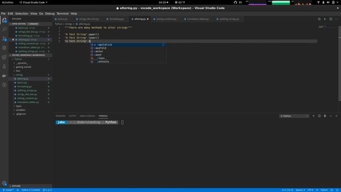Screen dimensions: 341x192
Task: Open the Test beaker view
Action: click(4, 66)
